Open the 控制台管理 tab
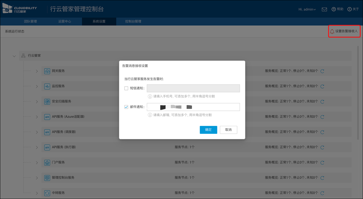 (x=133, y=21)
